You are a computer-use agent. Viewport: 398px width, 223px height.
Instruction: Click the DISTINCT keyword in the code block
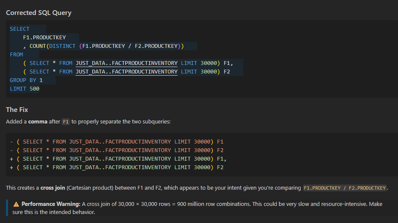pos(62,46)
